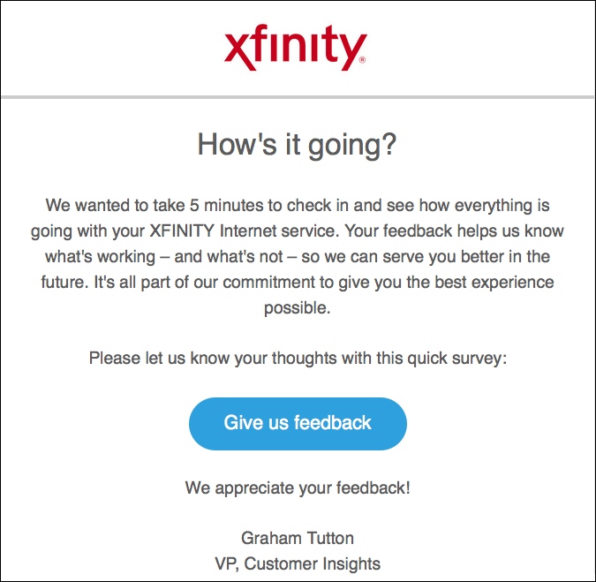Click the "VP, Customer Insights" title line
This screenshot has height=582, width=596.
(x=298, y=563)
